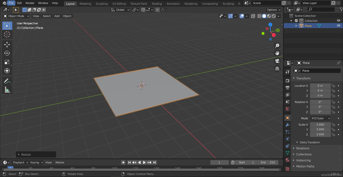
Task: Click the End frame field showing 250
Action: point(268,162)
